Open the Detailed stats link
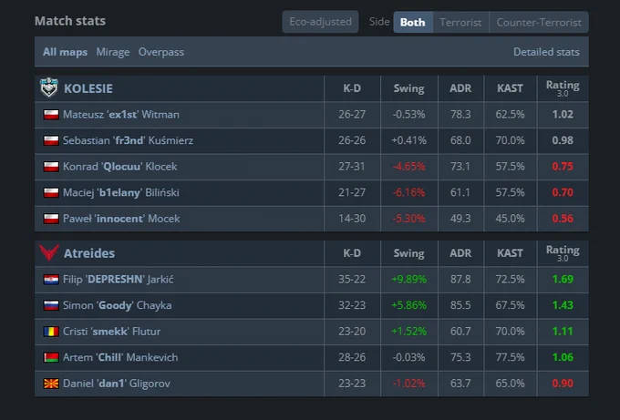Image resolution: width=620 pixels, height=420 pixels. tap(546, 52)
